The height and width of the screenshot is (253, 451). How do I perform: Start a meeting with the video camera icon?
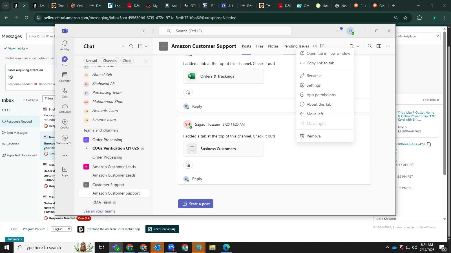pyautogui.click(x=352, y=46)
